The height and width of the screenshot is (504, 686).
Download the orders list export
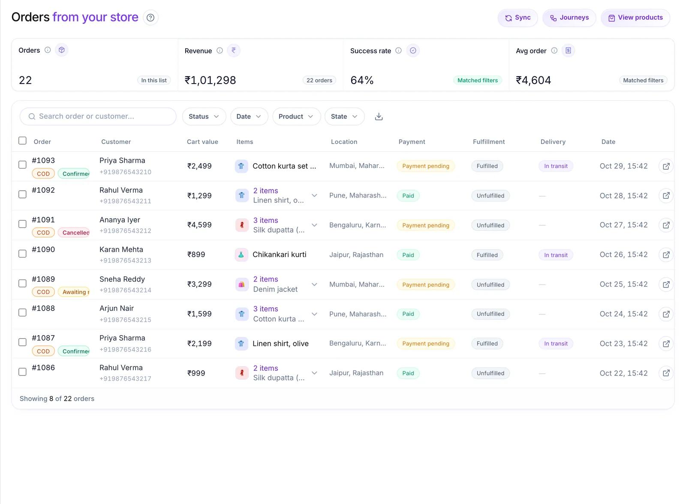[x=379, y=117]
